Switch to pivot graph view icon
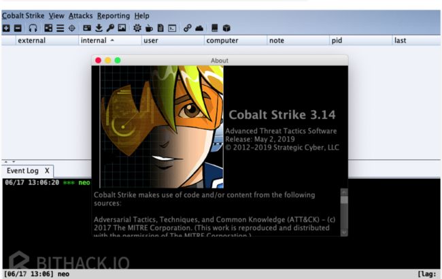 click(x=48, y=28)
